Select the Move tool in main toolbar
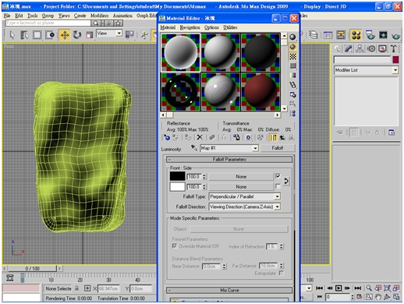Image resolution: width=404 pixels, height=304 pixels. coord(65,35)
